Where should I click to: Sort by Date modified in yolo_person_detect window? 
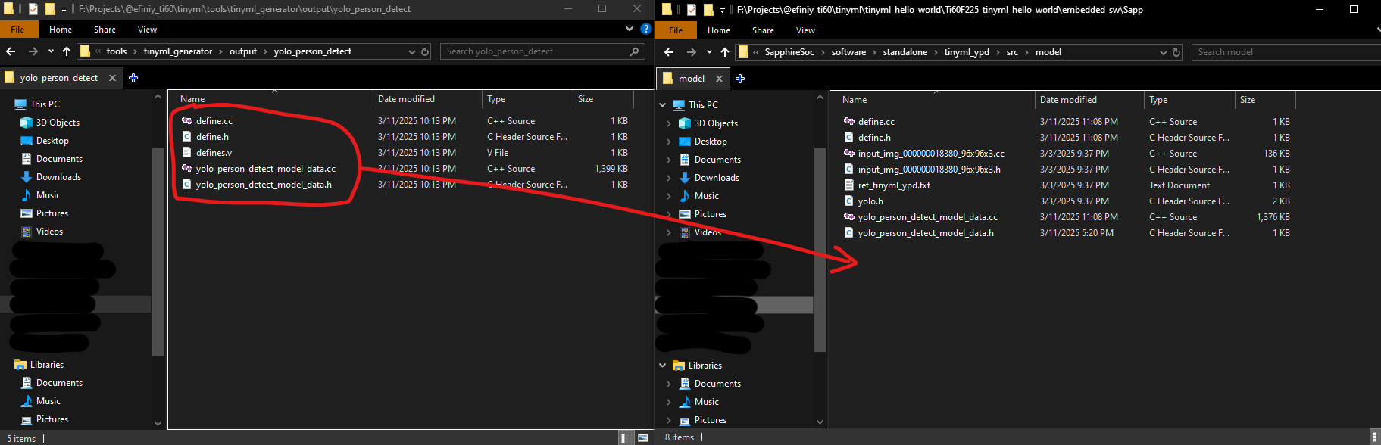pos(427,99)
